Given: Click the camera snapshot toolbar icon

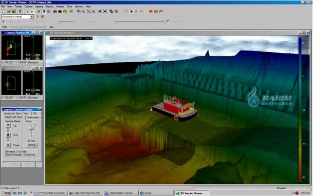Looking at the screenshot, I should pyautogui.click(x=55, y=11).
